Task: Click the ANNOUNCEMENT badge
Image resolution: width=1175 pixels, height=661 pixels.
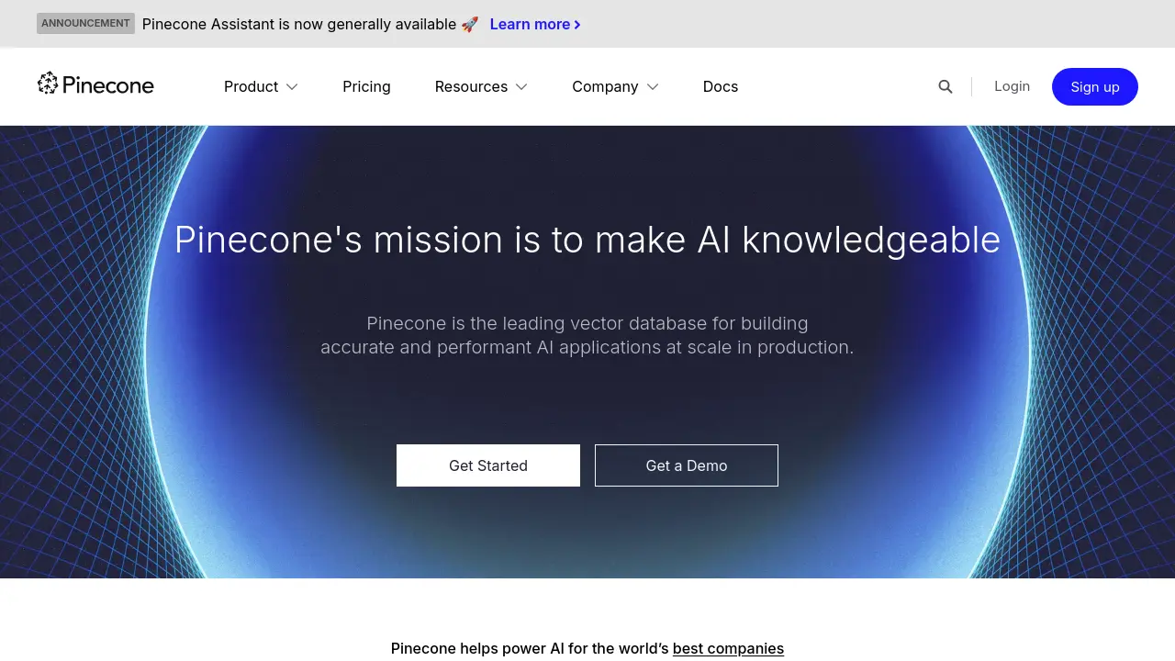Action: pyautogui.click(x=85, y=24)
